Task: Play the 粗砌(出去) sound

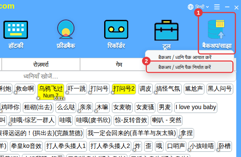Action: click(x=38, y=107)
